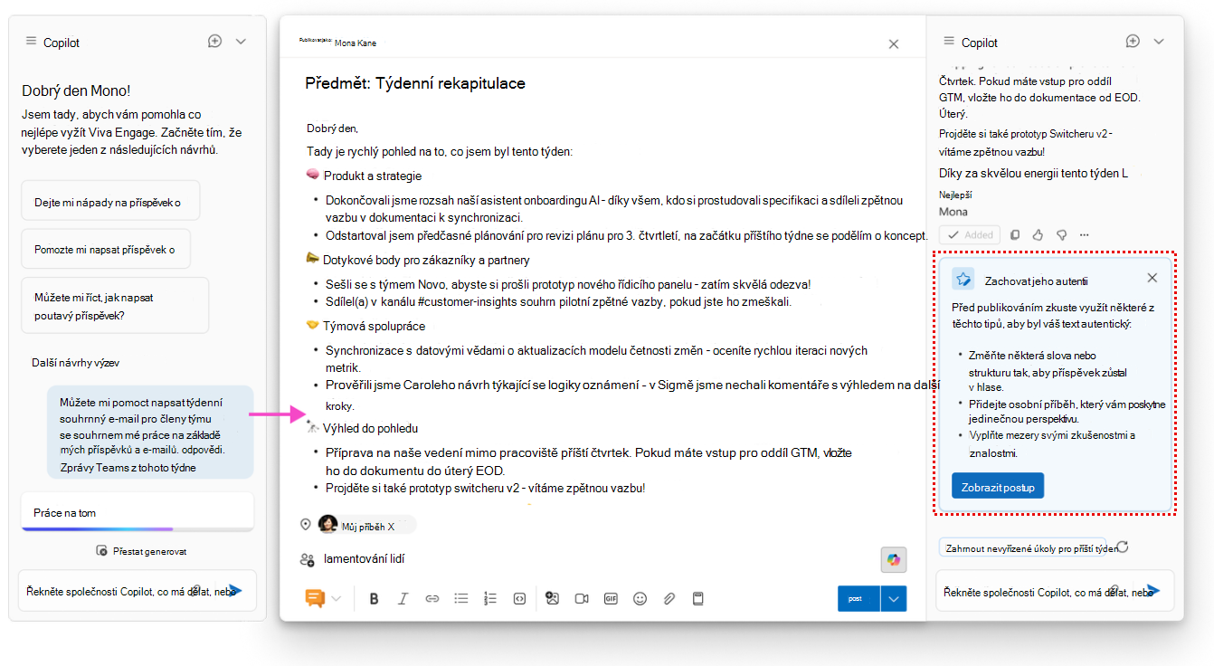
Task: Copy the Copilot response
Action: 1015,234
